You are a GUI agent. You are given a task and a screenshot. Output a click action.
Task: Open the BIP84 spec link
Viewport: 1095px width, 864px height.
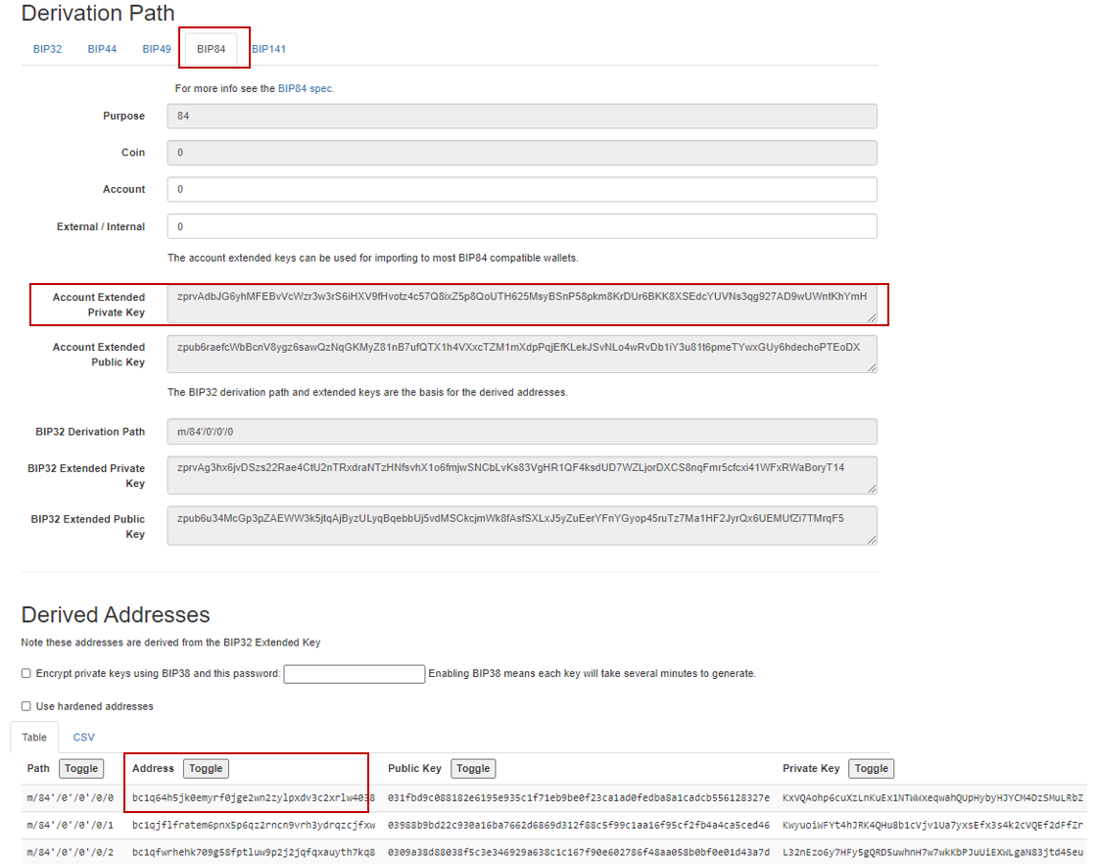[x=306, y=89]
